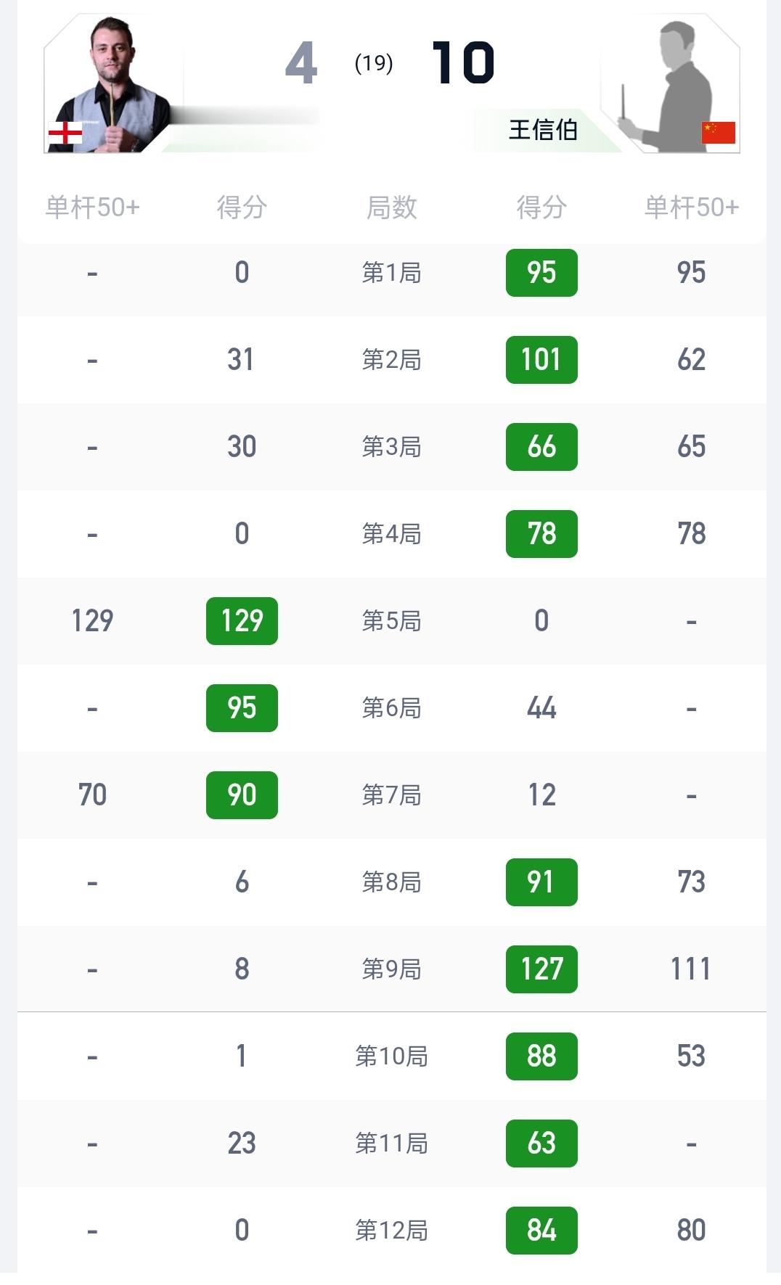Screen dimensions: 781x1285
Task: Click the green 84 score badge
Action: tap(541, 1231)
